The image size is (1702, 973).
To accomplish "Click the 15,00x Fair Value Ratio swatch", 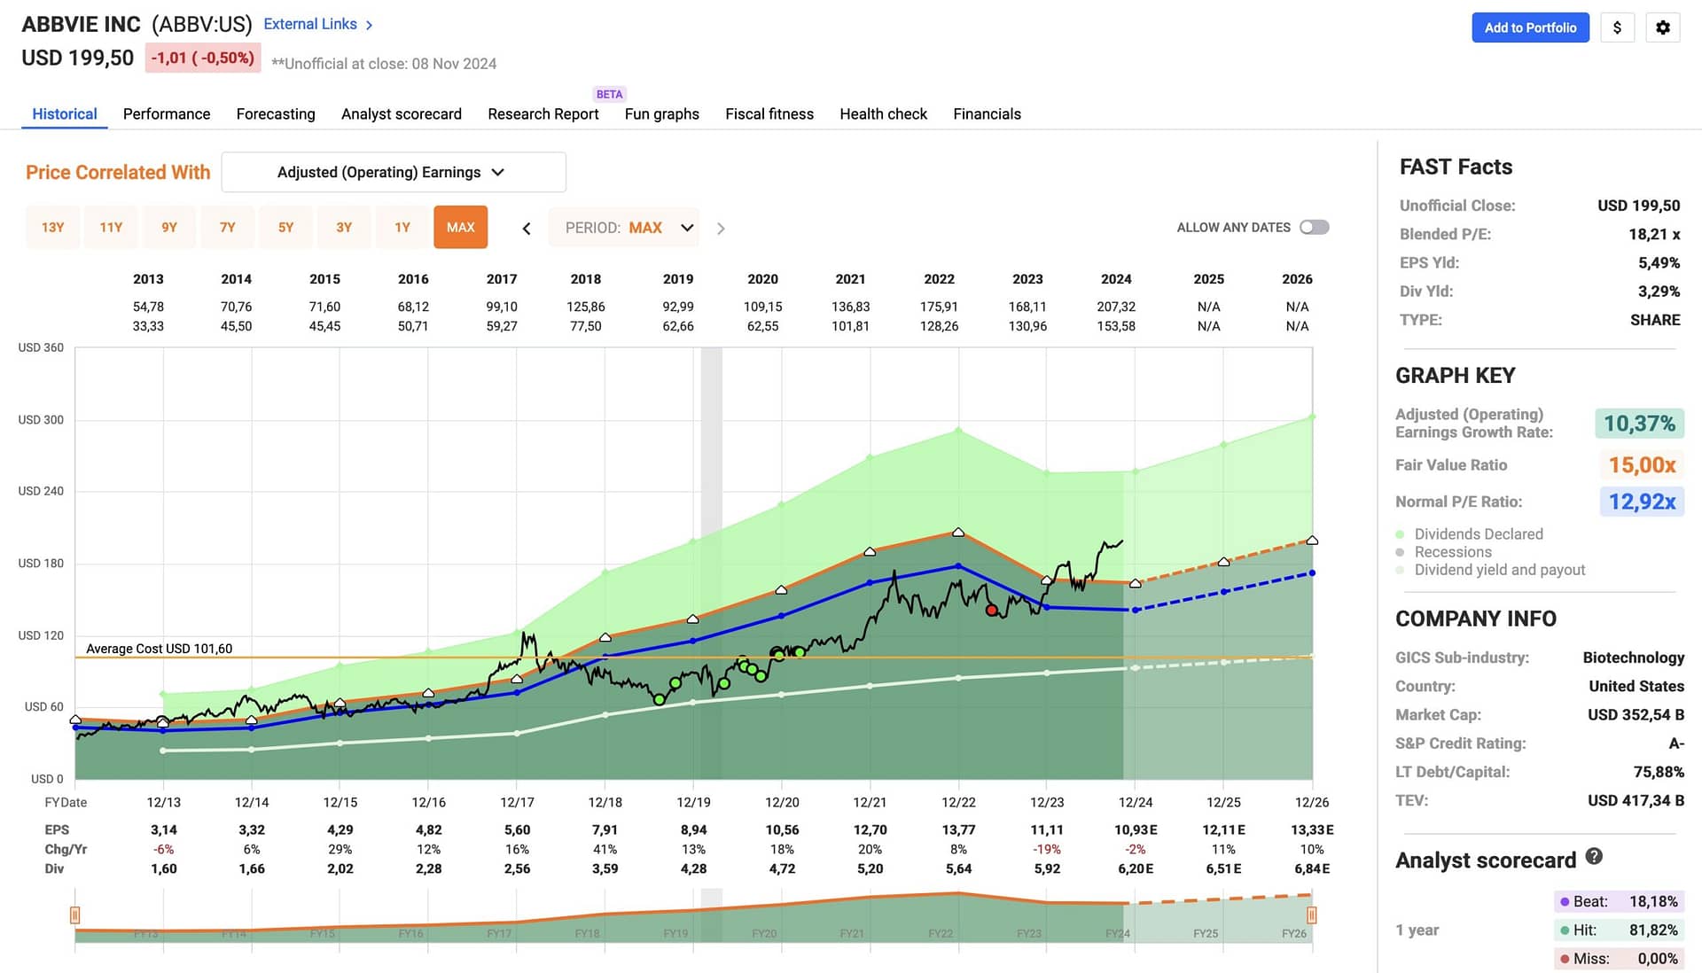I will coord(1642,465).
